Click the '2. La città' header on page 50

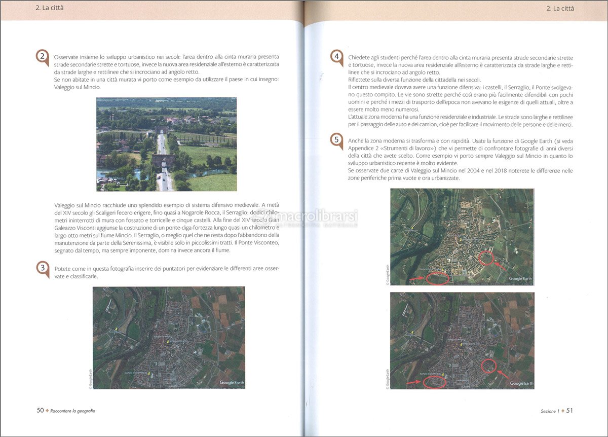click(x=50, y=8)
